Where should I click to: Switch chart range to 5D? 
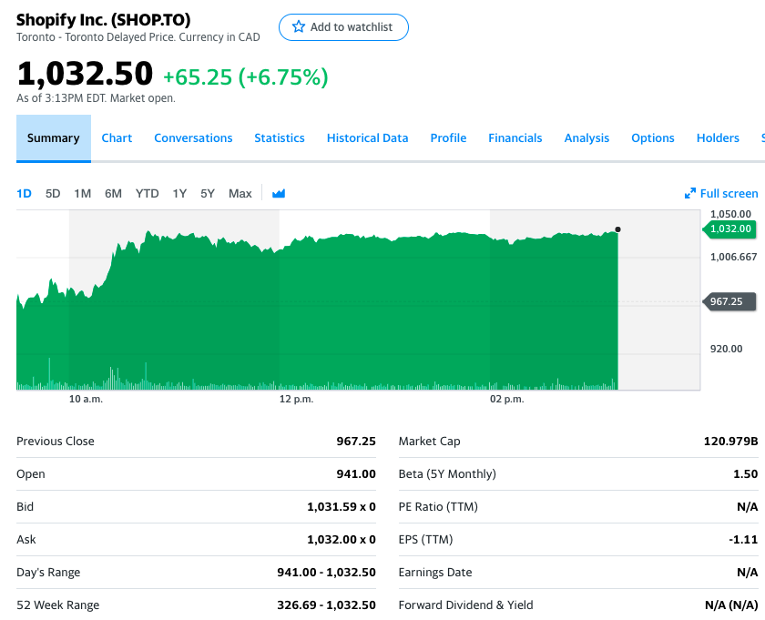point(53,193)
